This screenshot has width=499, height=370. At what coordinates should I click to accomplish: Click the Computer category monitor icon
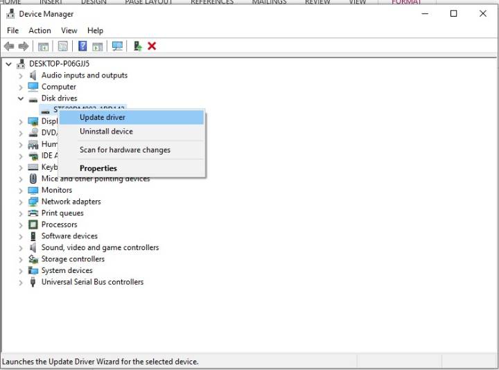tap(33, 87)
